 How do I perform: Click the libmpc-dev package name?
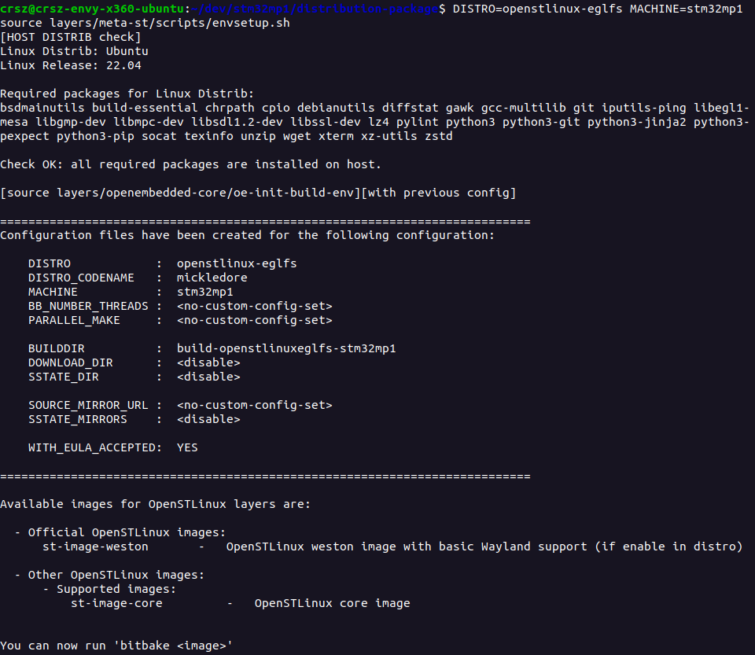[149, 122]
